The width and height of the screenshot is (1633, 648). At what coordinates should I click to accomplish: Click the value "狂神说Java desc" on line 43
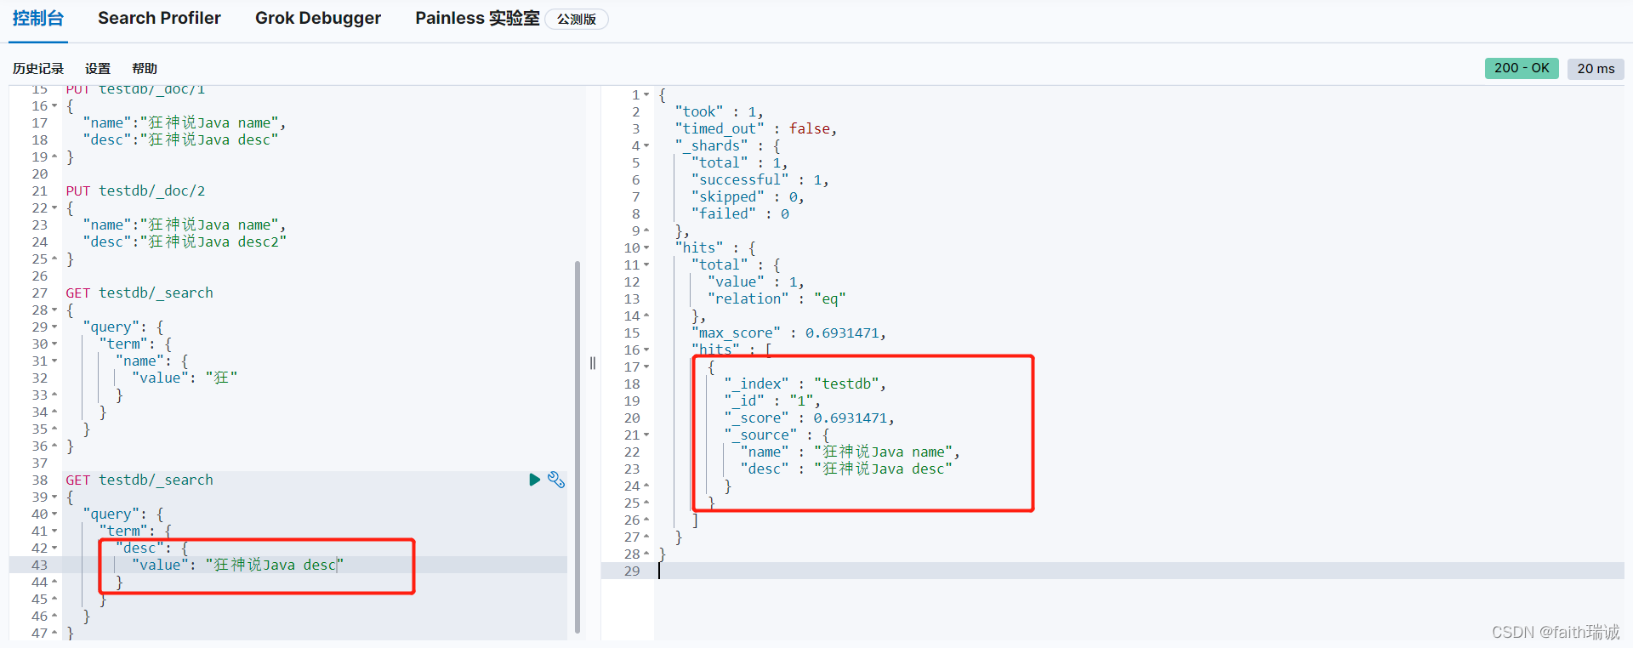click(x=275, y=565)
